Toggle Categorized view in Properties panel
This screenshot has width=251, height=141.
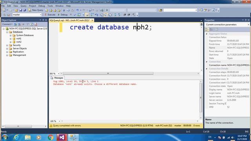click(x=207, y=30)
